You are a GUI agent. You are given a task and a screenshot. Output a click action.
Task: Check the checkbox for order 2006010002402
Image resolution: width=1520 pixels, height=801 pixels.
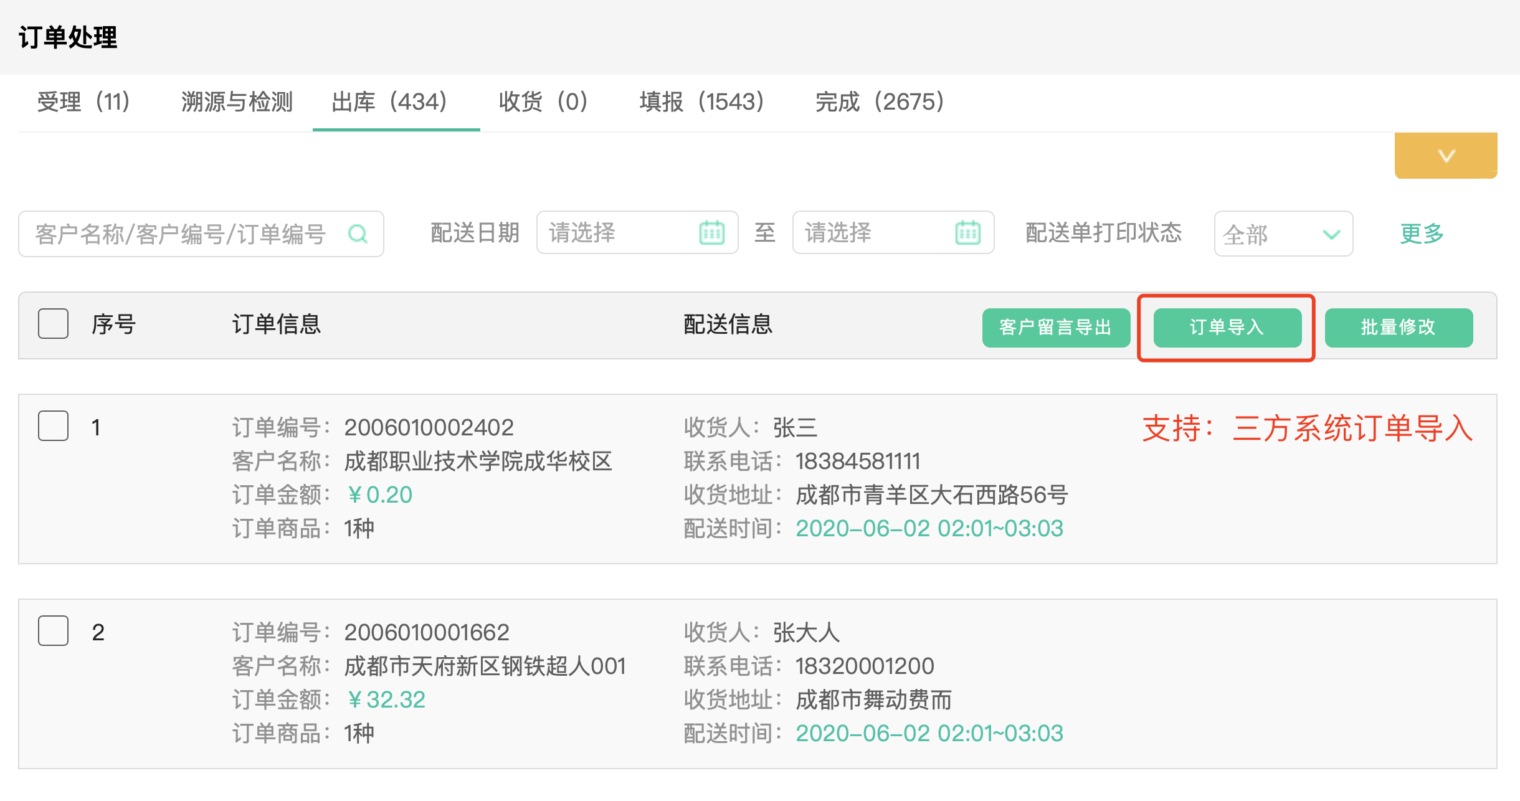pyautogui.click(x=53, y=427)
